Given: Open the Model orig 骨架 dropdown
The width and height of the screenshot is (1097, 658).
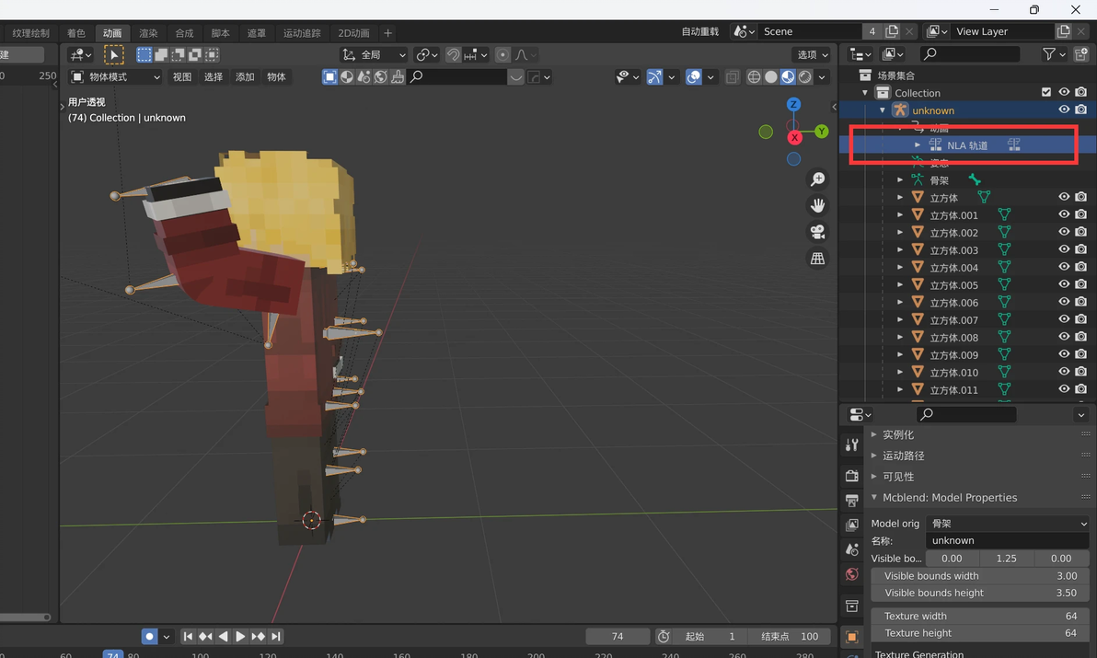Looking at the screenshot, I should pos(1008,523).
